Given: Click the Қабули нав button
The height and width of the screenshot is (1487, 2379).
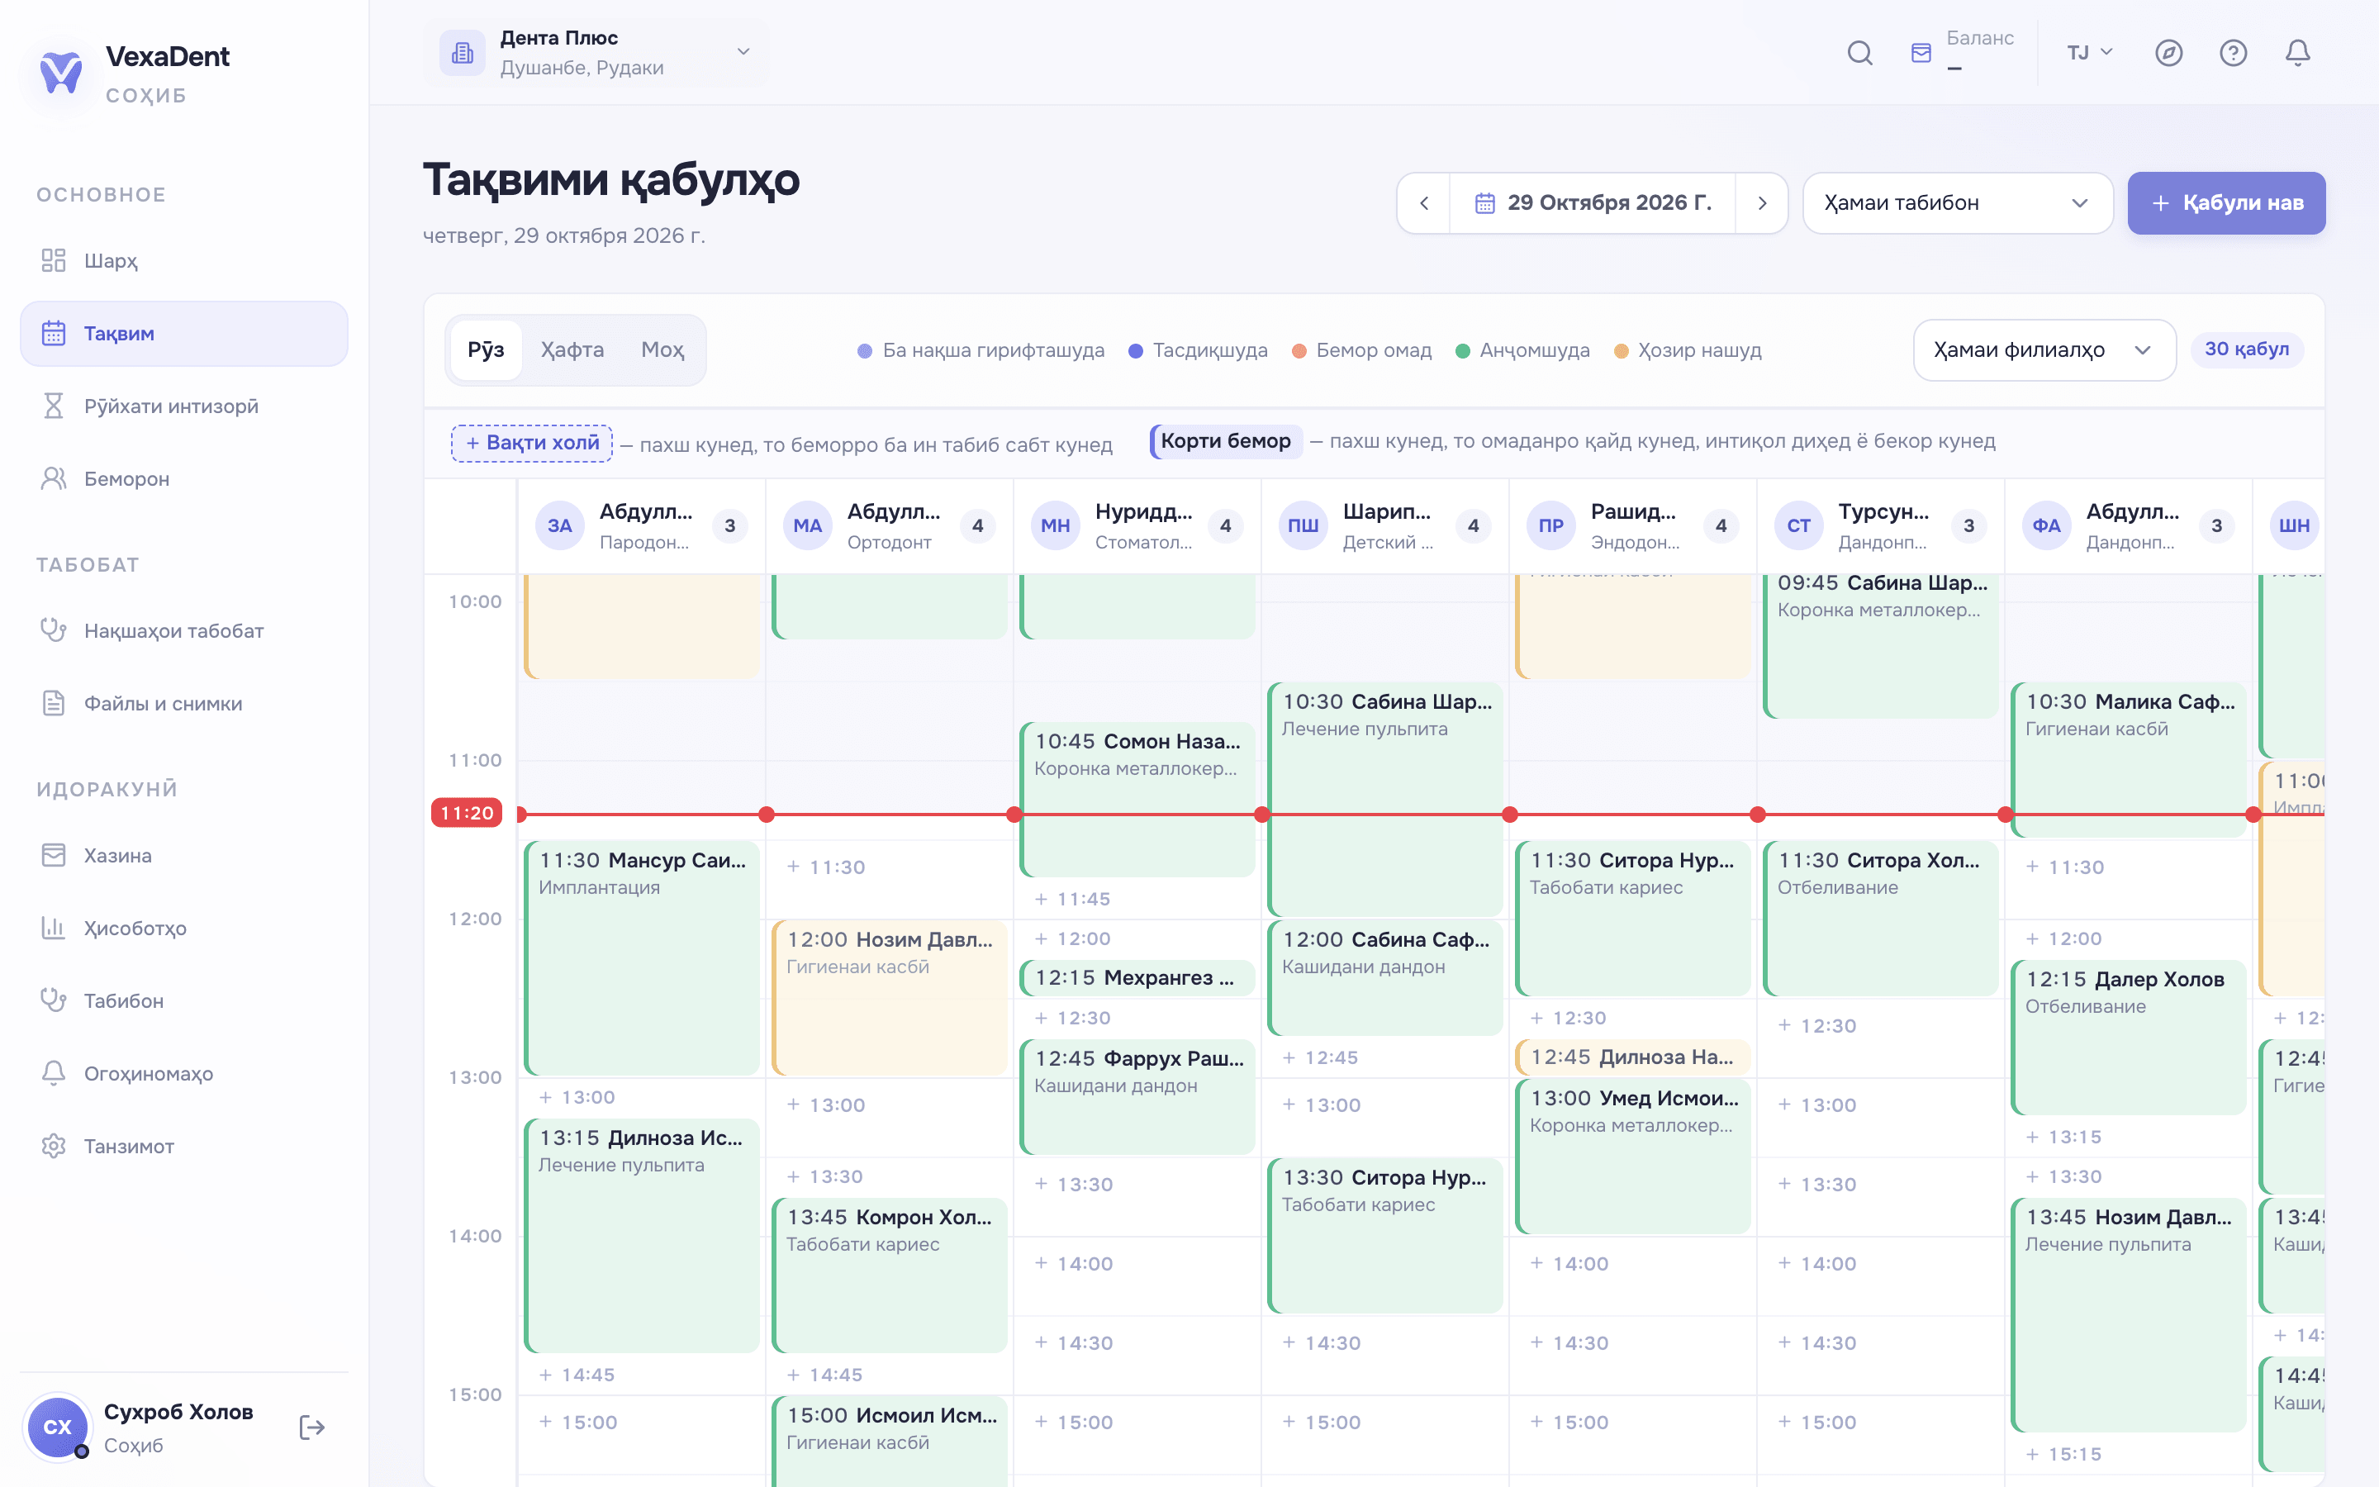Looking at the screenshot, I should click(x=2225, y=203).
